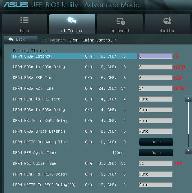The image size is (192, 193).
Task: Click the Advanced tab chip icon
Action: tap(120, 21)
